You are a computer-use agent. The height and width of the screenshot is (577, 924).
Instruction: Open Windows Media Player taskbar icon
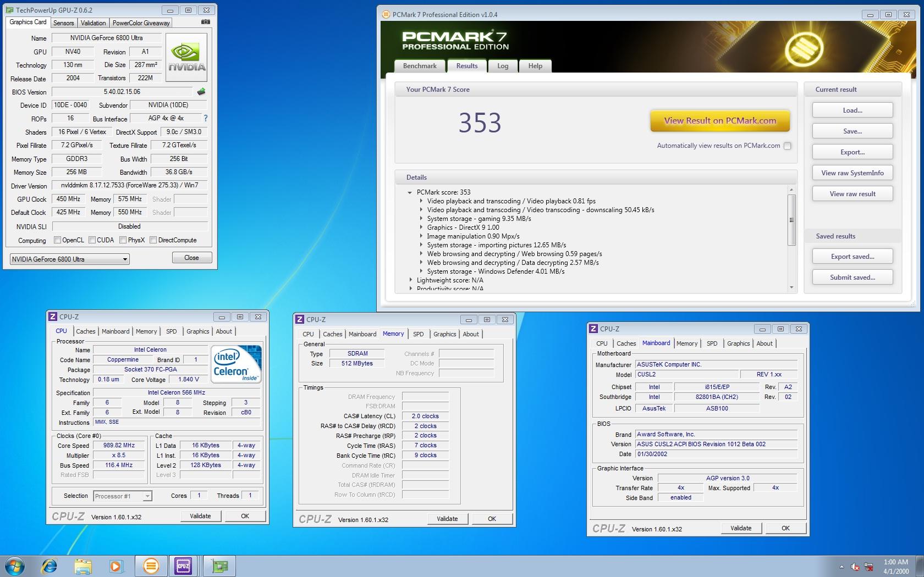coord(116,566)
